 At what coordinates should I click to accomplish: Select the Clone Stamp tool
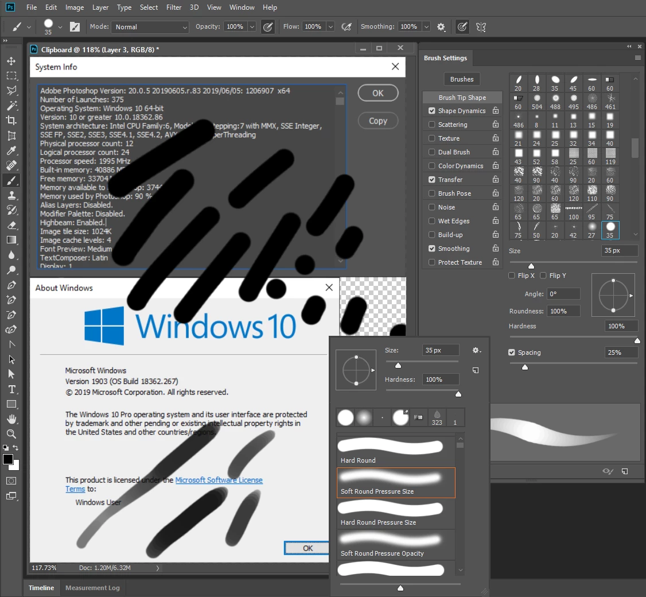11,195
